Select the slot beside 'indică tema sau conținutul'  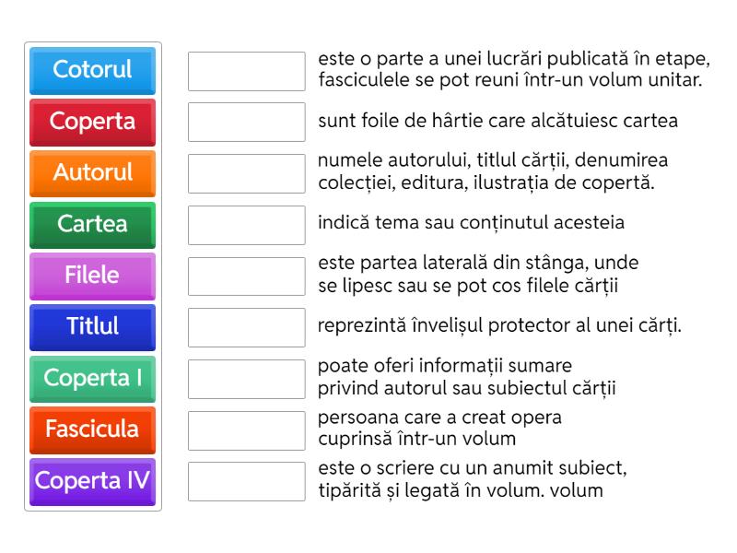(x=246, y=224)
